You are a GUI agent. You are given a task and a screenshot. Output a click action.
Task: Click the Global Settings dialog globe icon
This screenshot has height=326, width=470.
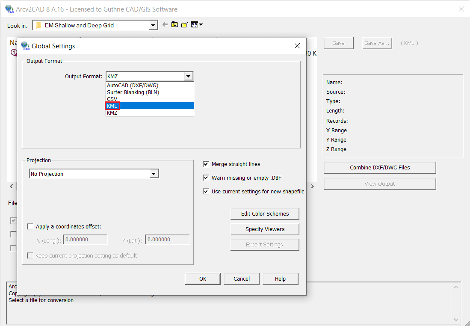click(26, 46)
